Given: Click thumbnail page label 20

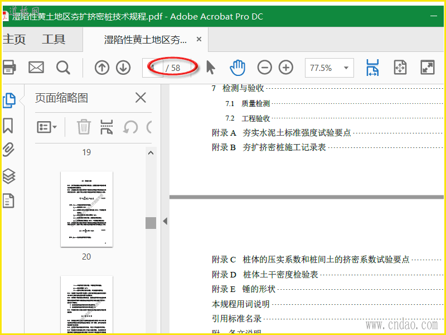Looking at the screenshot, I should [x=86, y=257].
